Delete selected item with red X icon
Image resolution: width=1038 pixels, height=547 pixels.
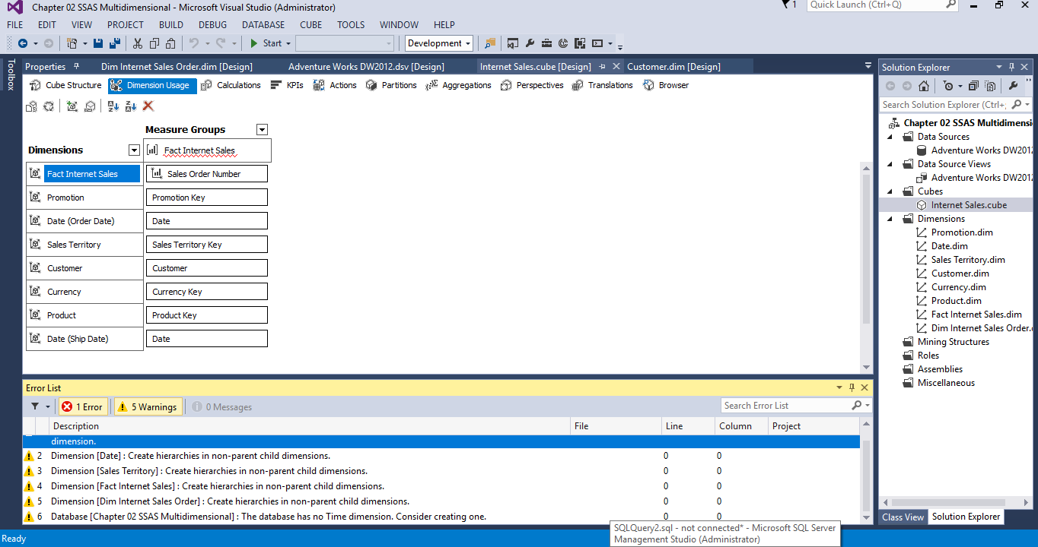[148, 106]
